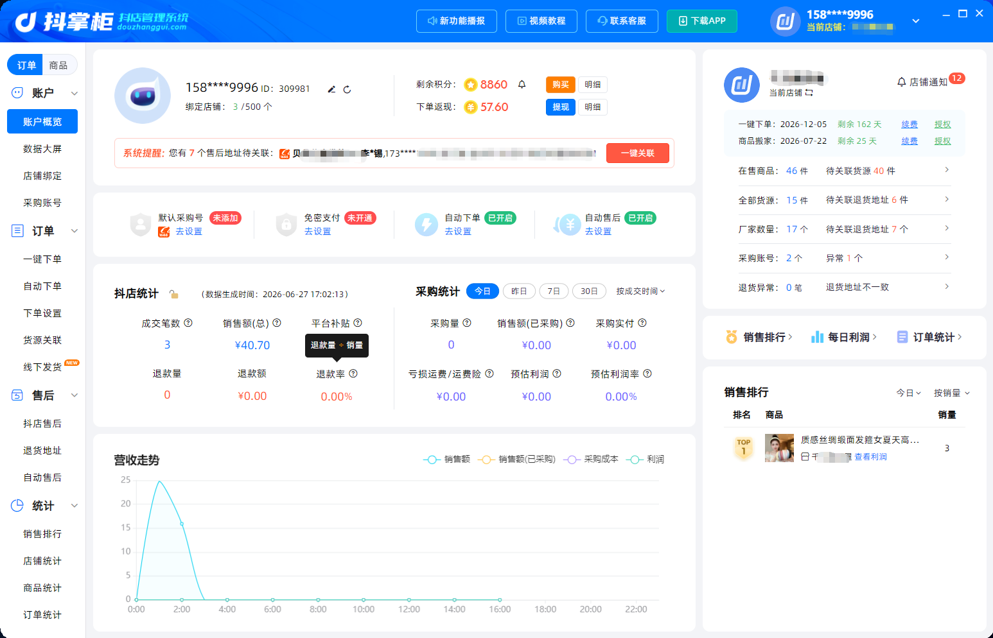Open 数据大屏 in the sidebar
This screenshot has width=993, height=638.
point(42,149)
